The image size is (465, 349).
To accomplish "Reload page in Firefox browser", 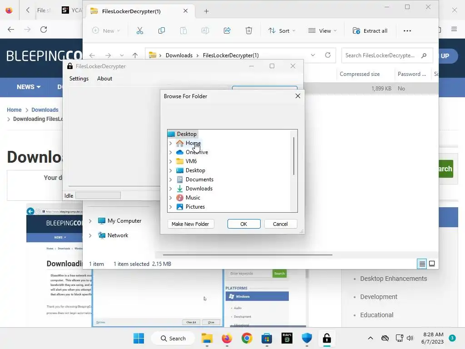I will (x=44, y=30).
